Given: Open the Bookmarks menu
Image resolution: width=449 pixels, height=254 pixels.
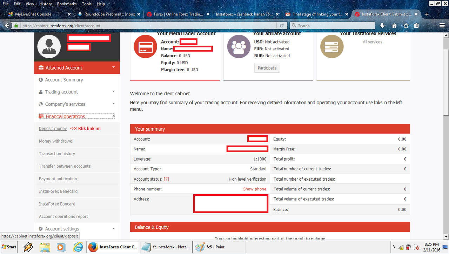Looking at the screenshot, I should pyautogui.click(x=66, y=4).
